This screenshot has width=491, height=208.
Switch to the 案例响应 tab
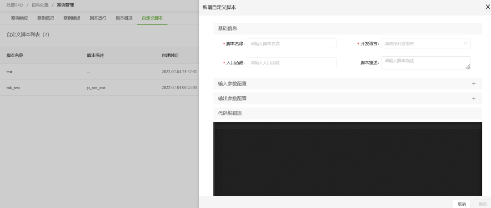click(x=19, y=18)
